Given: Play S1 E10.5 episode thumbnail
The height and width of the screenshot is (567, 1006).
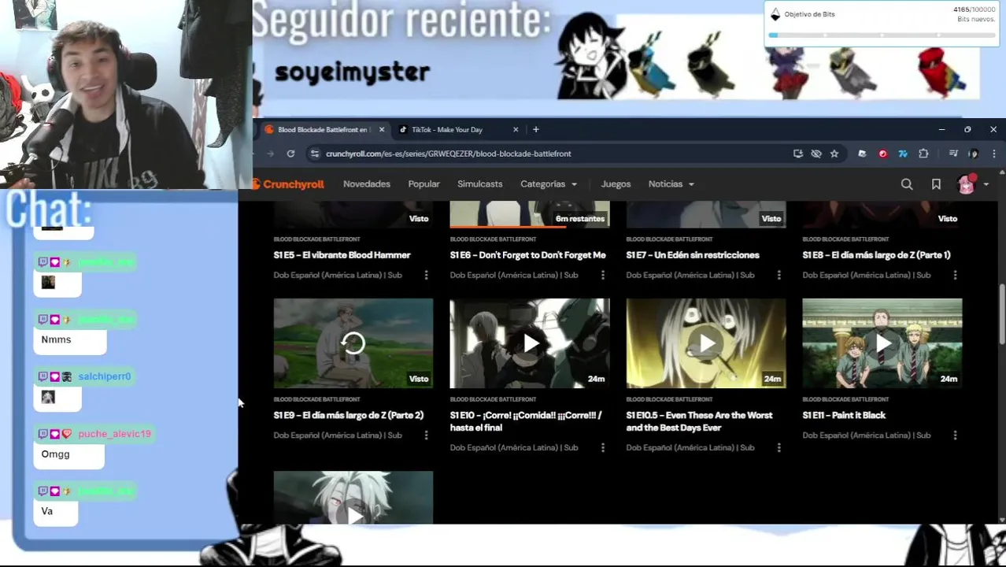Looking at the screenshot, I should [706, 343].
